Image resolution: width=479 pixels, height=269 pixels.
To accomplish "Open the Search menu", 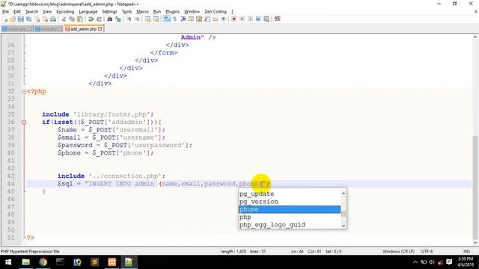I will point(31,12).
